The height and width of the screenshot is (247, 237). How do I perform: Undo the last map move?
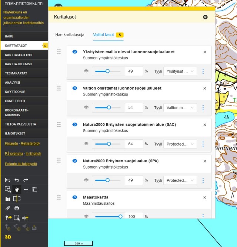click(x=17, y=180)
